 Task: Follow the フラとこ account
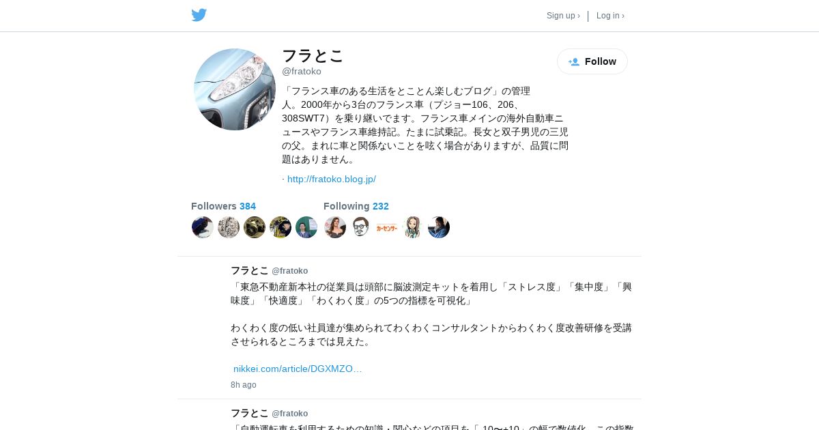click(x=592, y=61)
